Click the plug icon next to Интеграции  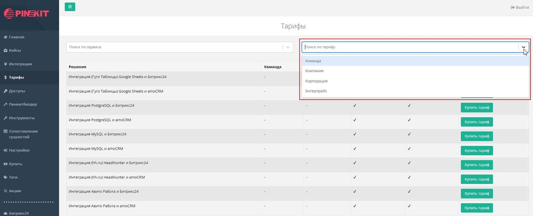tap(5, 64)
